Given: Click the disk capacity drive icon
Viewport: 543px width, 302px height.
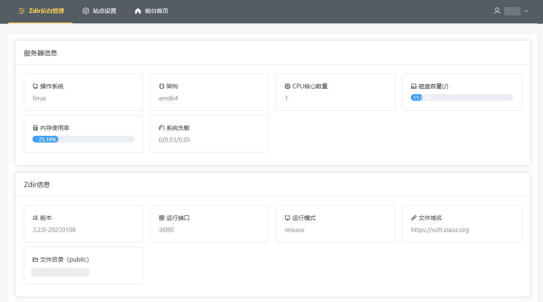Looking at the screenshot, I should 414,87.
